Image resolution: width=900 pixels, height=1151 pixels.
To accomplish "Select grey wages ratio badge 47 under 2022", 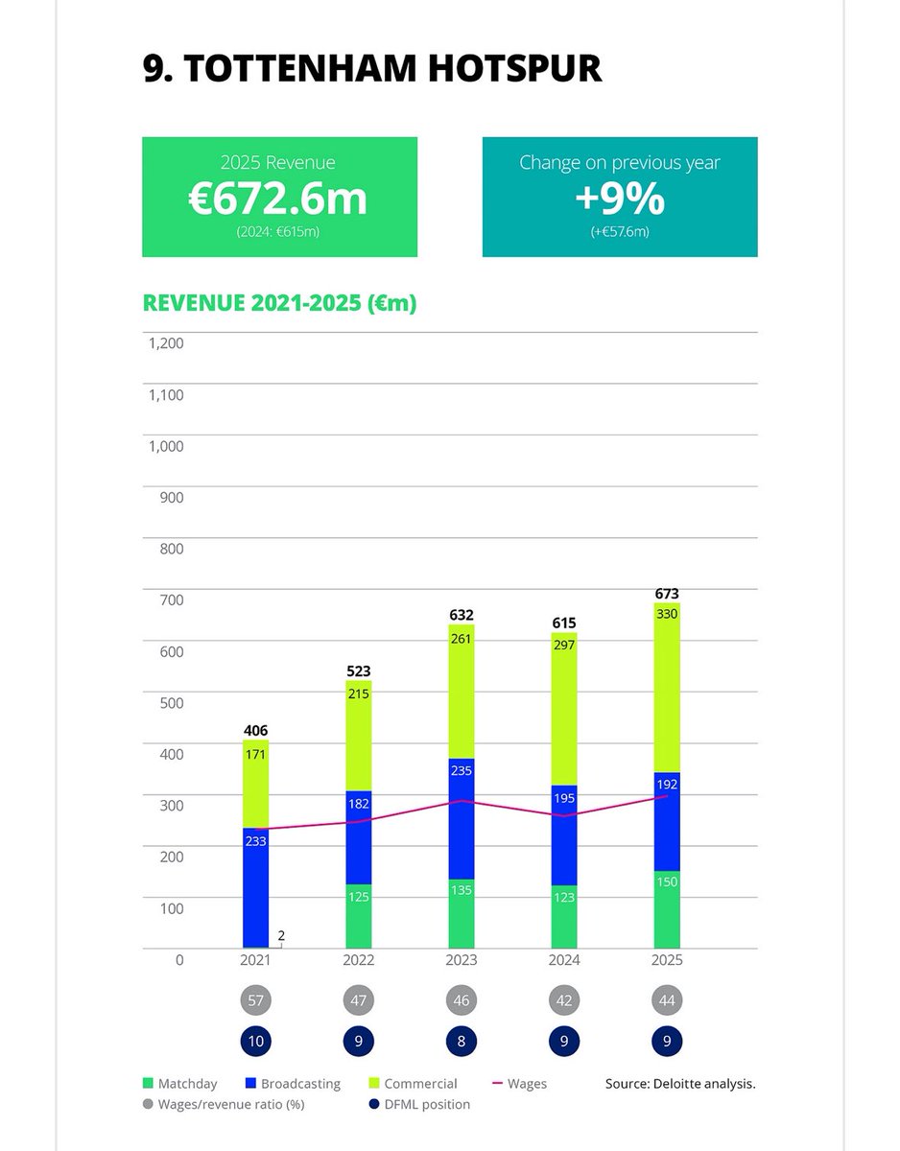I will pyautogui.click(x=359, y=1000).
